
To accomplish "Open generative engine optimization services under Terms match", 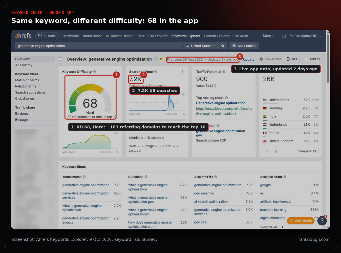I will click(86, 195).
